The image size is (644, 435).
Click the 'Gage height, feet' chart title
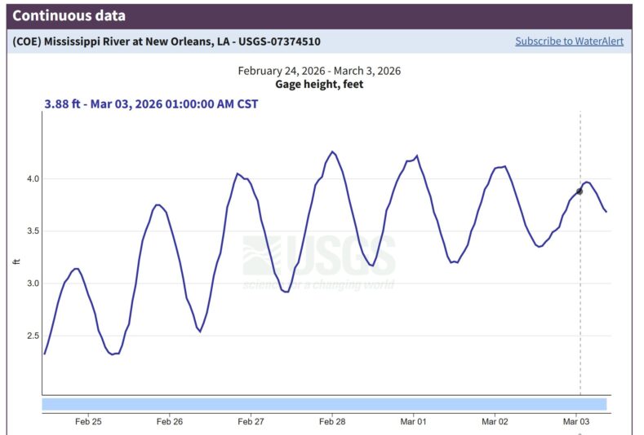pos(319,85)
